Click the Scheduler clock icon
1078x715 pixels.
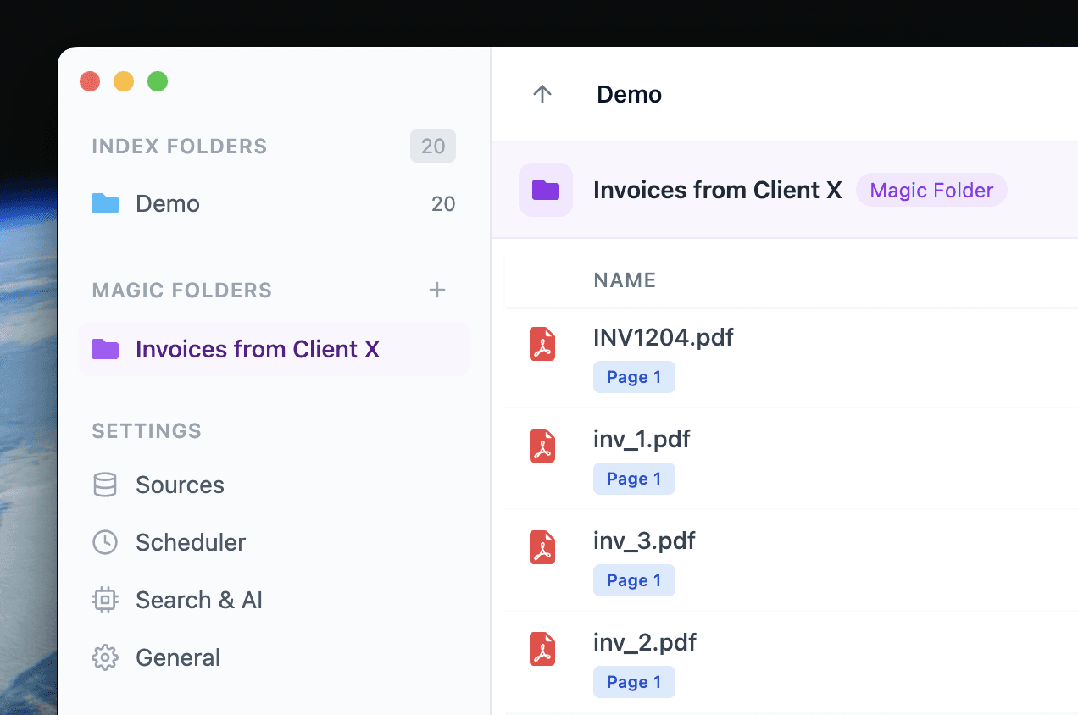click(105, 542)
